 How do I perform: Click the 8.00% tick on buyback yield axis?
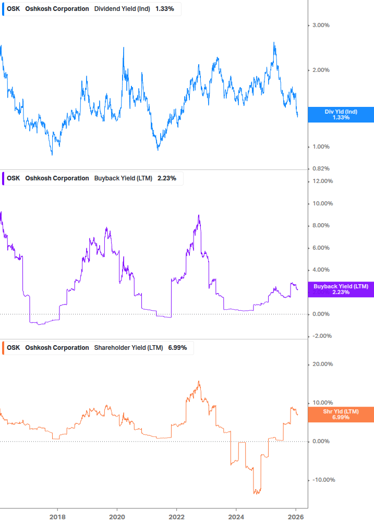click(x=321, y=226)
